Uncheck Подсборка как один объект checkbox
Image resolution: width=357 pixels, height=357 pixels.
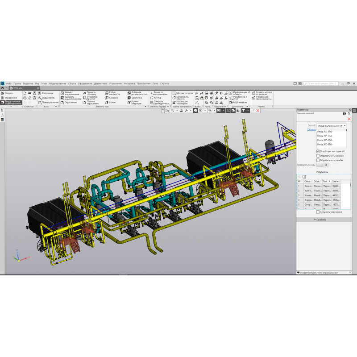coord(318,151)
